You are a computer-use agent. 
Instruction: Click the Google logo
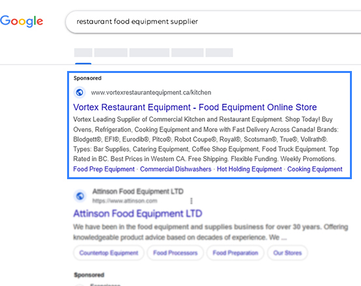coord(22,21)
